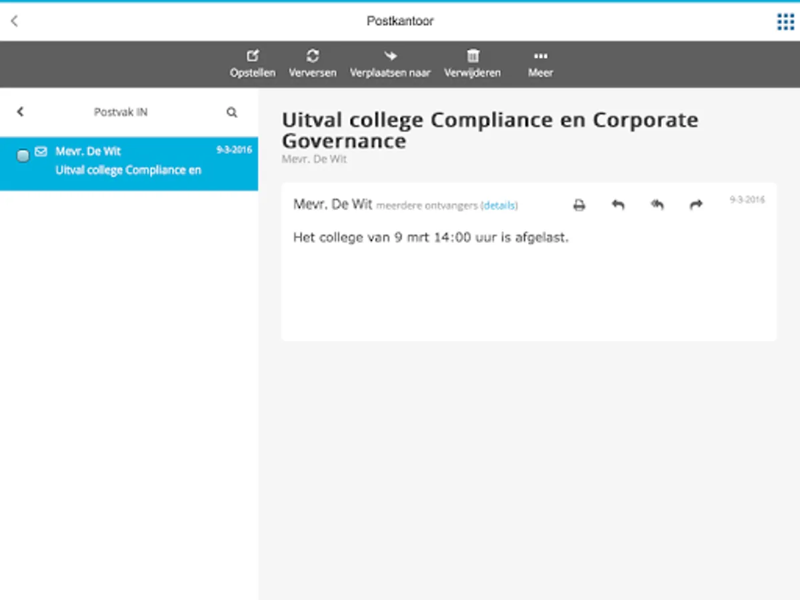
Task: Click Mevr. De Wit under the subject heading
Action: click(x=314, y=159)
